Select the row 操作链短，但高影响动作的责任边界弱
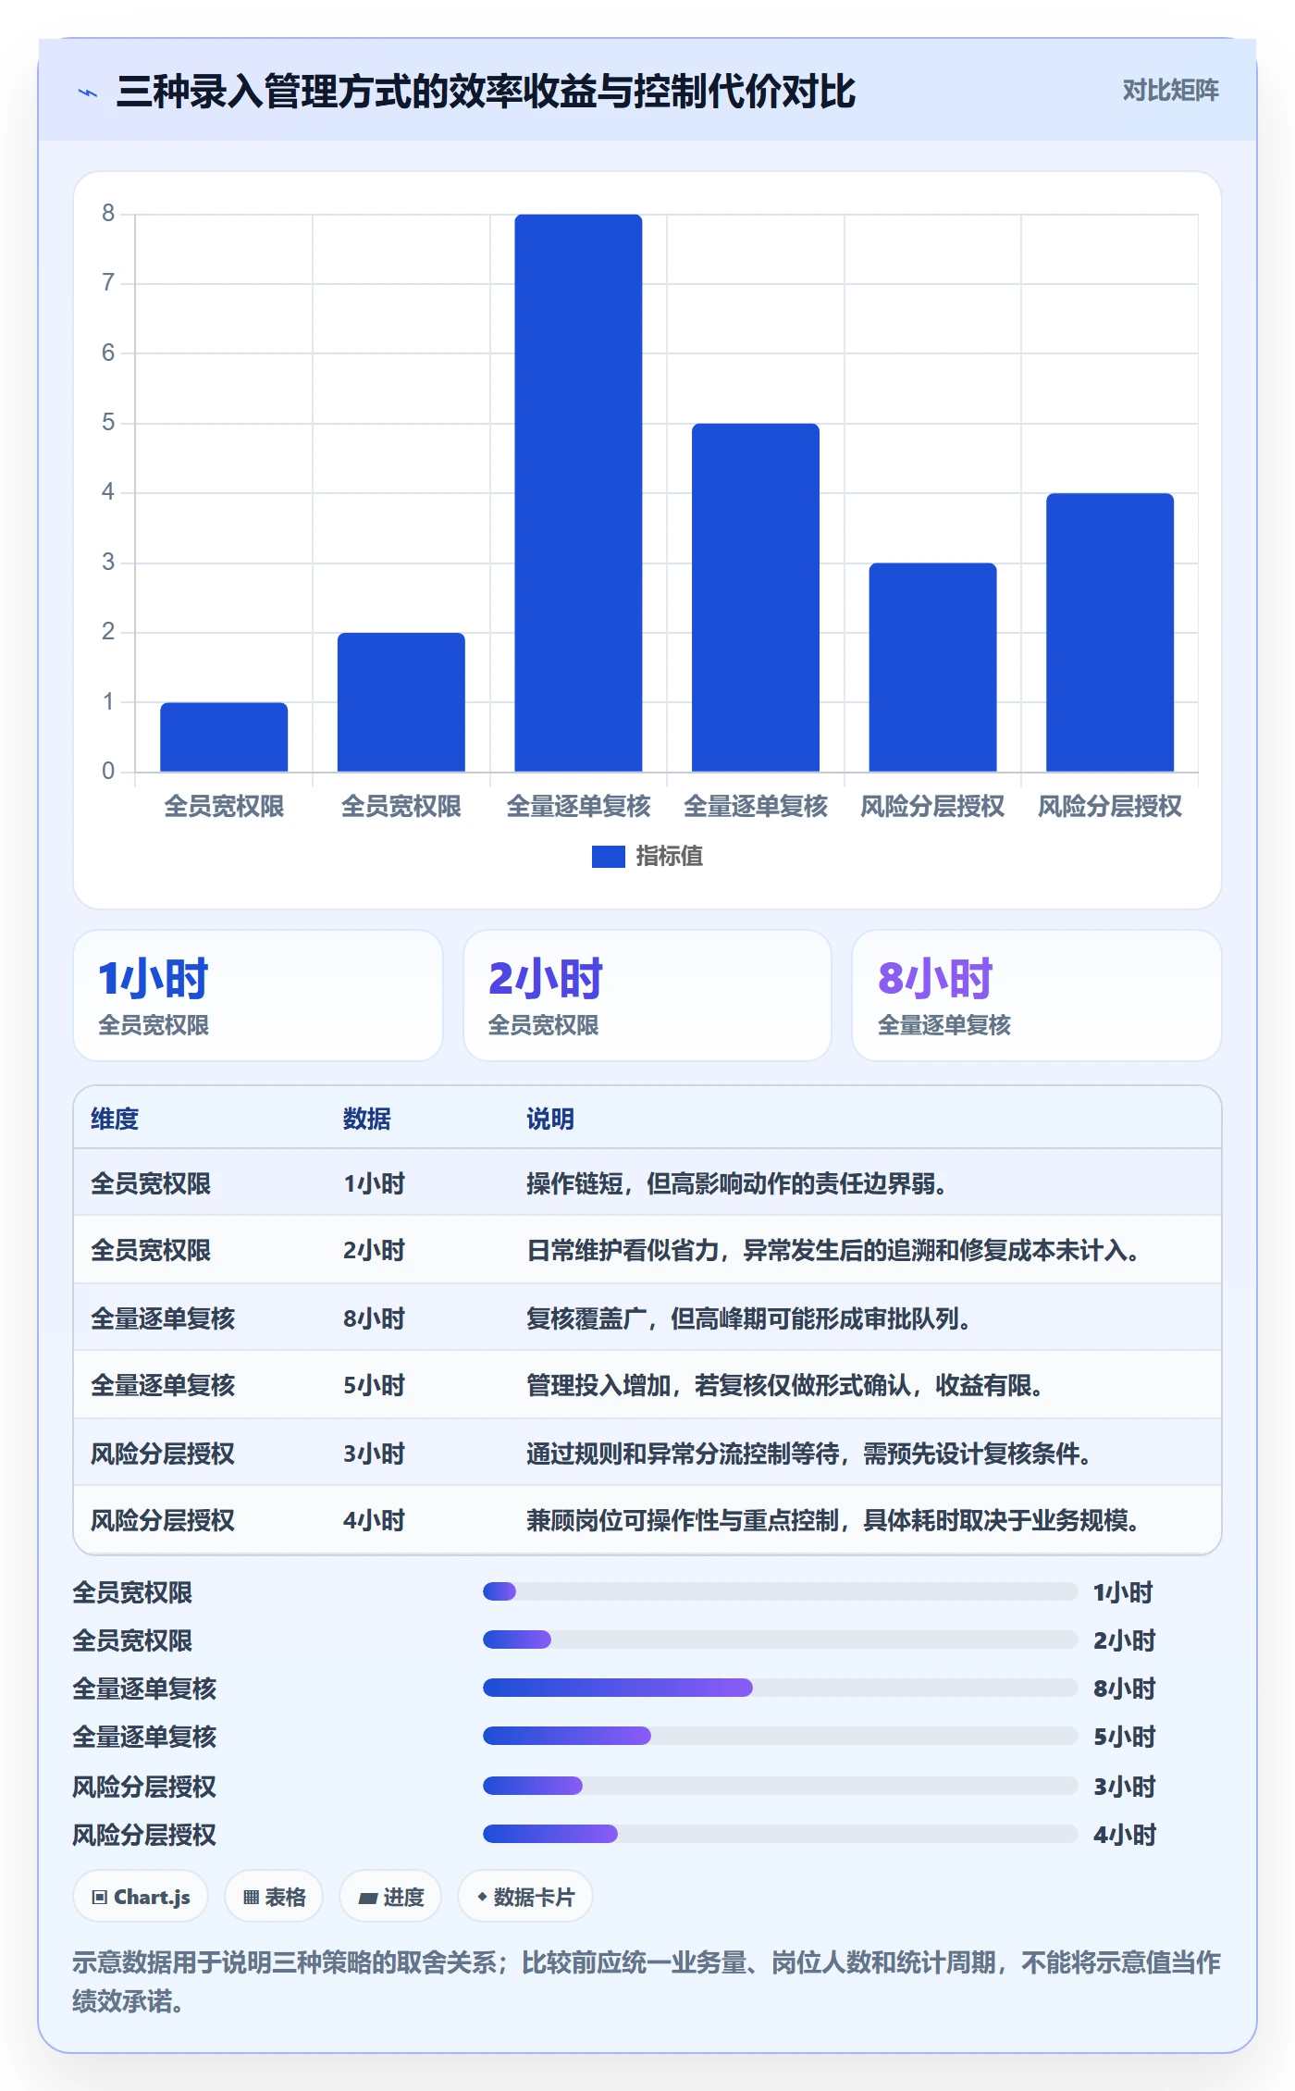The height and width of the screenshot is (2091, 1295). pos(647,1183)
